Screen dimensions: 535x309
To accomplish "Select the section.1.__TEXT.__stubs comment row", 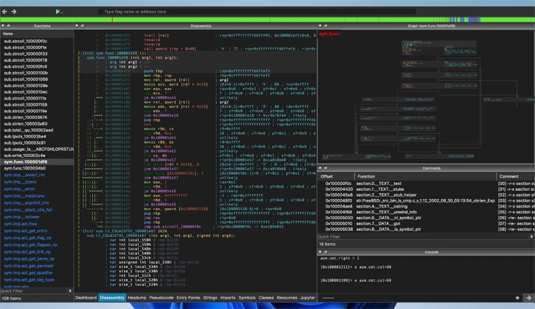I will pos(426,189).
